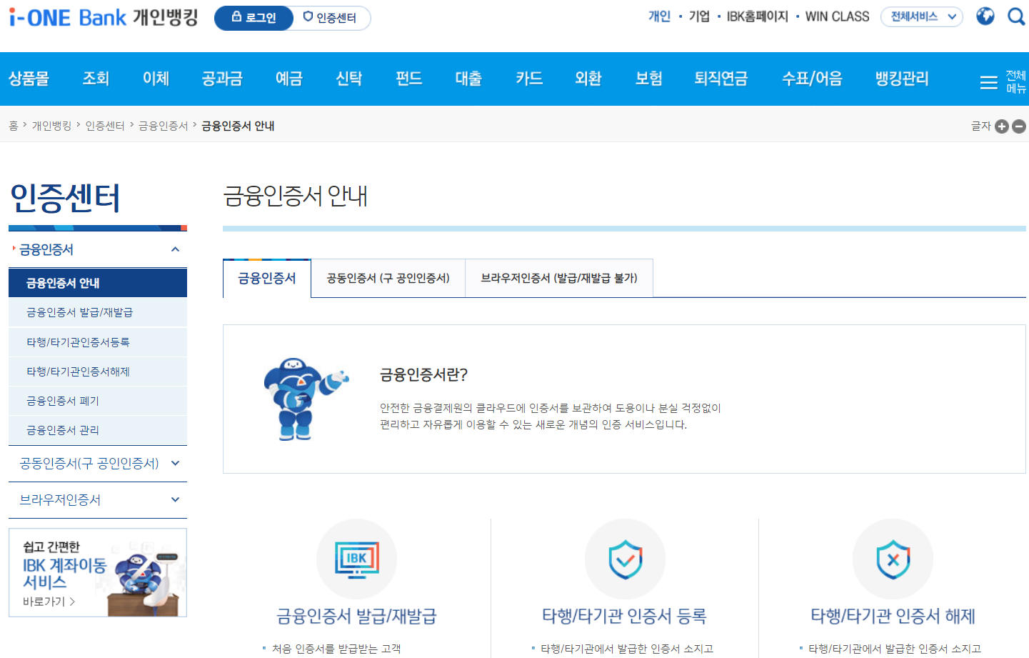Open the 이체 menu
The image size is (1029, 658).
click(x=156, y=79)
